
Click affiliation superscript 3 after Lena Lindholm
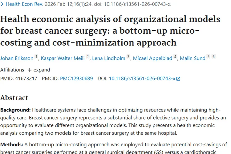click(128, 57)
